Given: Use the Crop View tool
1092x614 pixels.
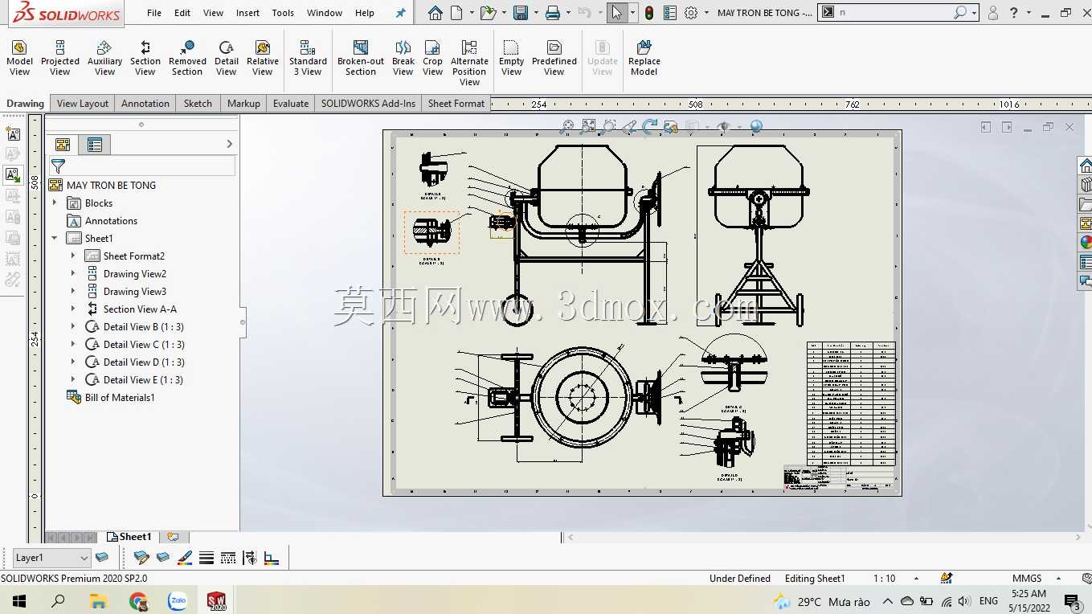Looking at the screenshot, I should click(432, 58).
